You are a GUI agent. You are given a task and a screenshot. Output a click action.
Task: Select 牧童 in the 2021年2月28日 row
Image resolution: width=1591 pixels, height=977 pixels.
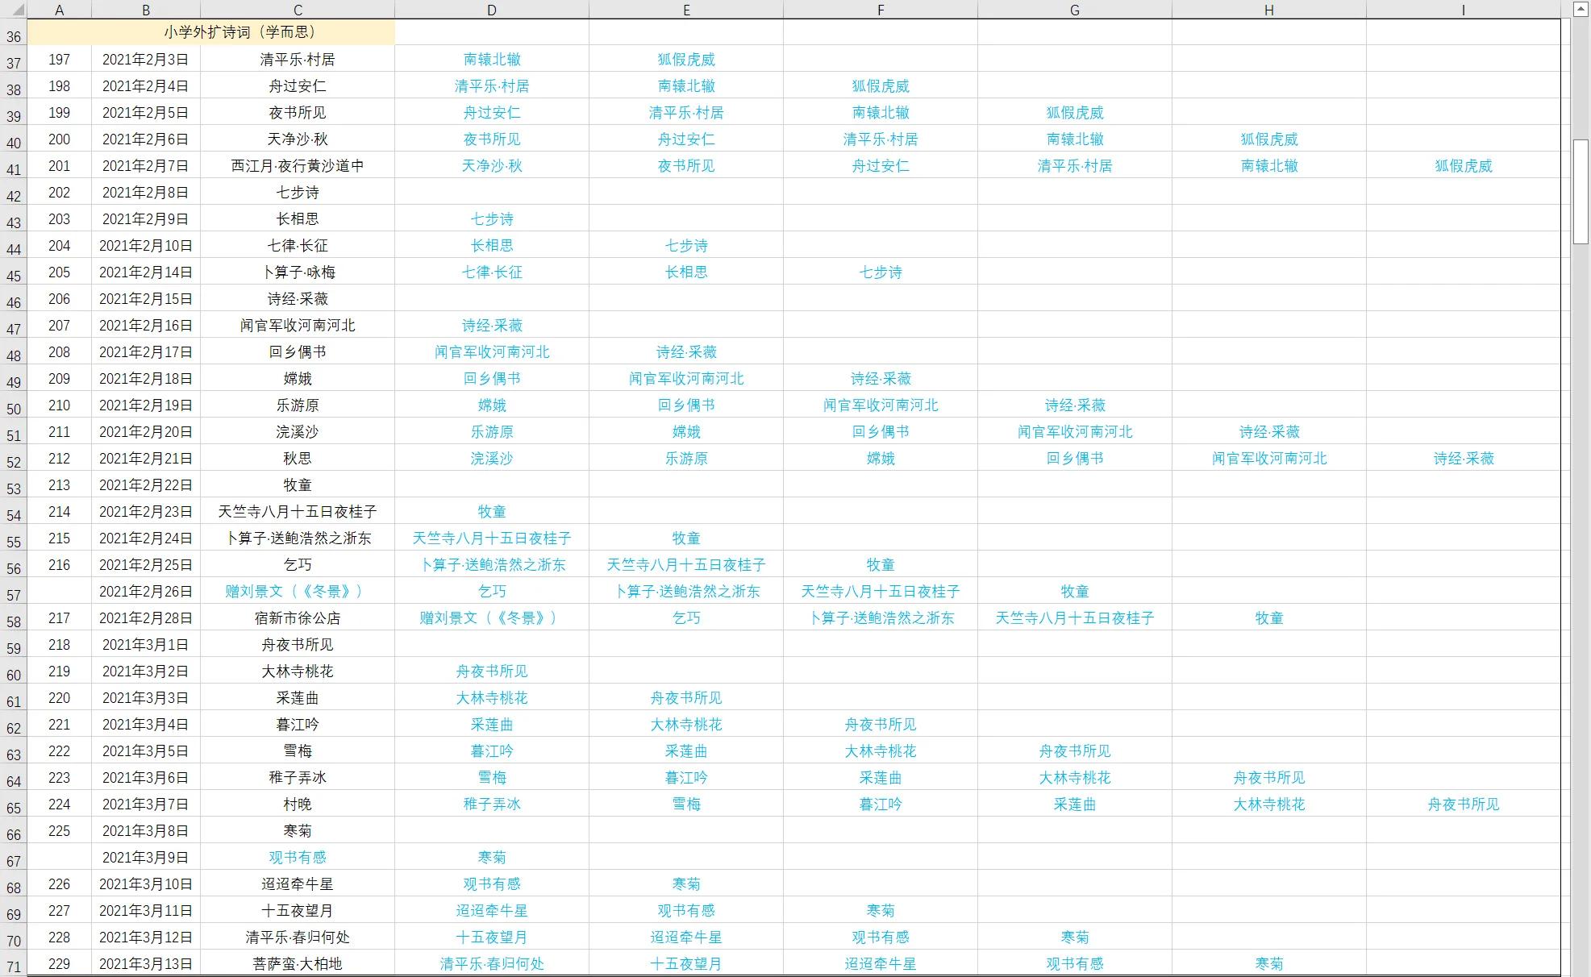pyautogui.click(x=1269, y=617)
